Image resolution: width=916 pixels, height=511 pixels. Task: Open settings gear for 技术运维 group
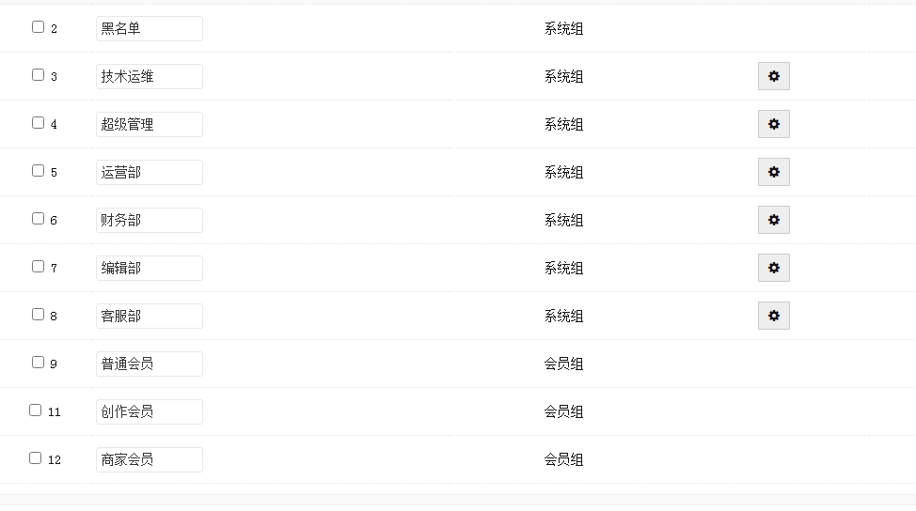point(773,76)
